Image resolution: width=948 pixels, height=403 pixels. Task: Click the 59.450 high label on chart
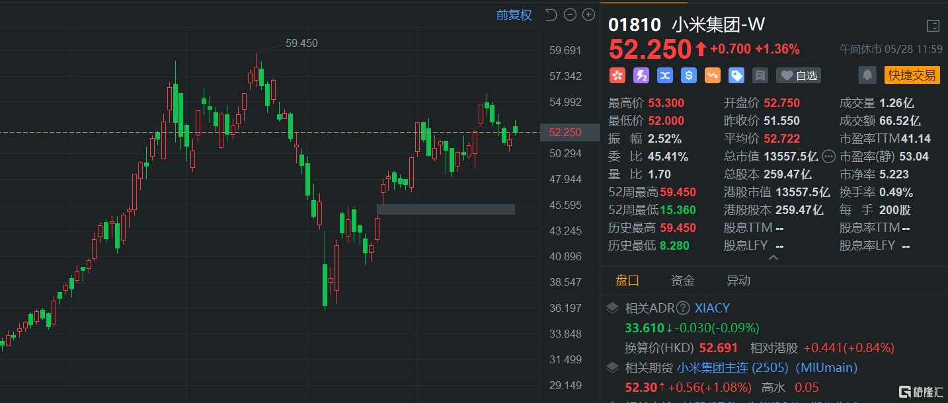[x=301, y=43]
